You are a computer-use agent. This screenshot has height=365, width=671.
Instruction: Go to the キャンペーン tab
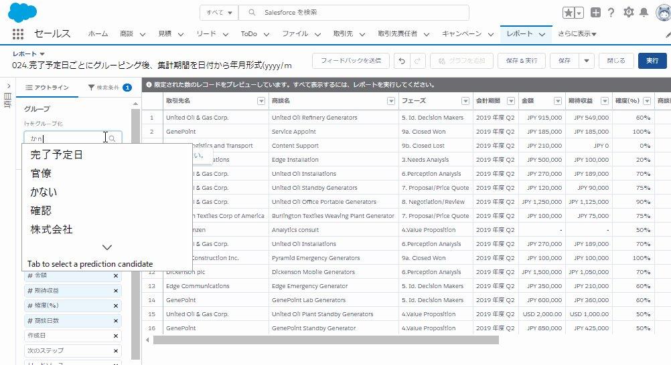[462, 34]
